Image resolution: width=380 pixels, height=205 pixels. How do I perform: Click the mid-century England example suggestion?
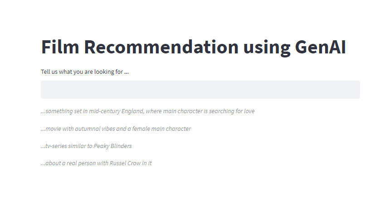(147, 111)
